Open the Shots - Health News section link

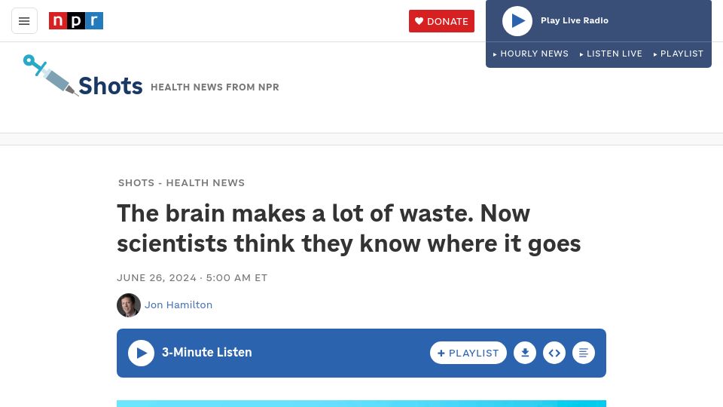pos(182,182)
